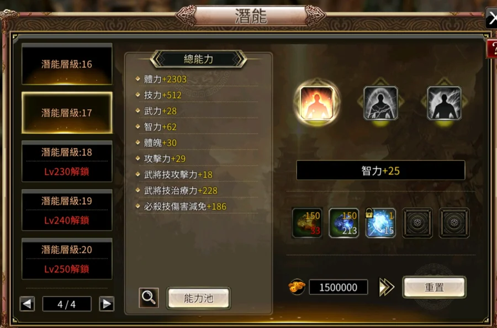The width and height of the screenshot is (497, 328).
Task: Click the 能力池 button
Action: 198,298
